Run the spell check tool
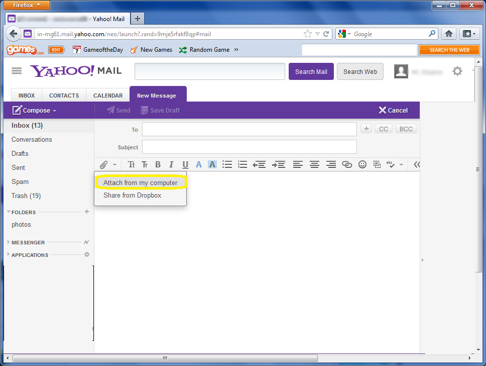Image resolution: width=486 pixels, height=366 pixels. (x=391, y=164)
